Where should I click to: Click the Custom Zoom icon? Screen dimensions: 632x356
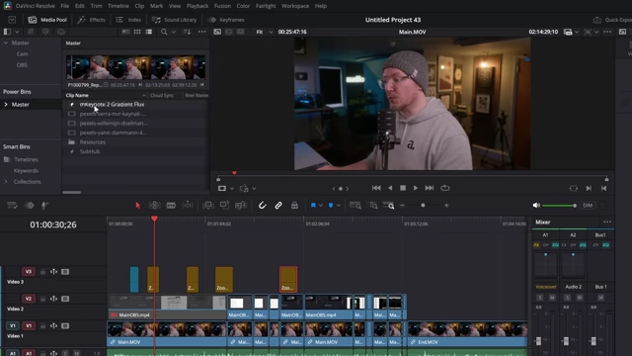click(389, 206)
